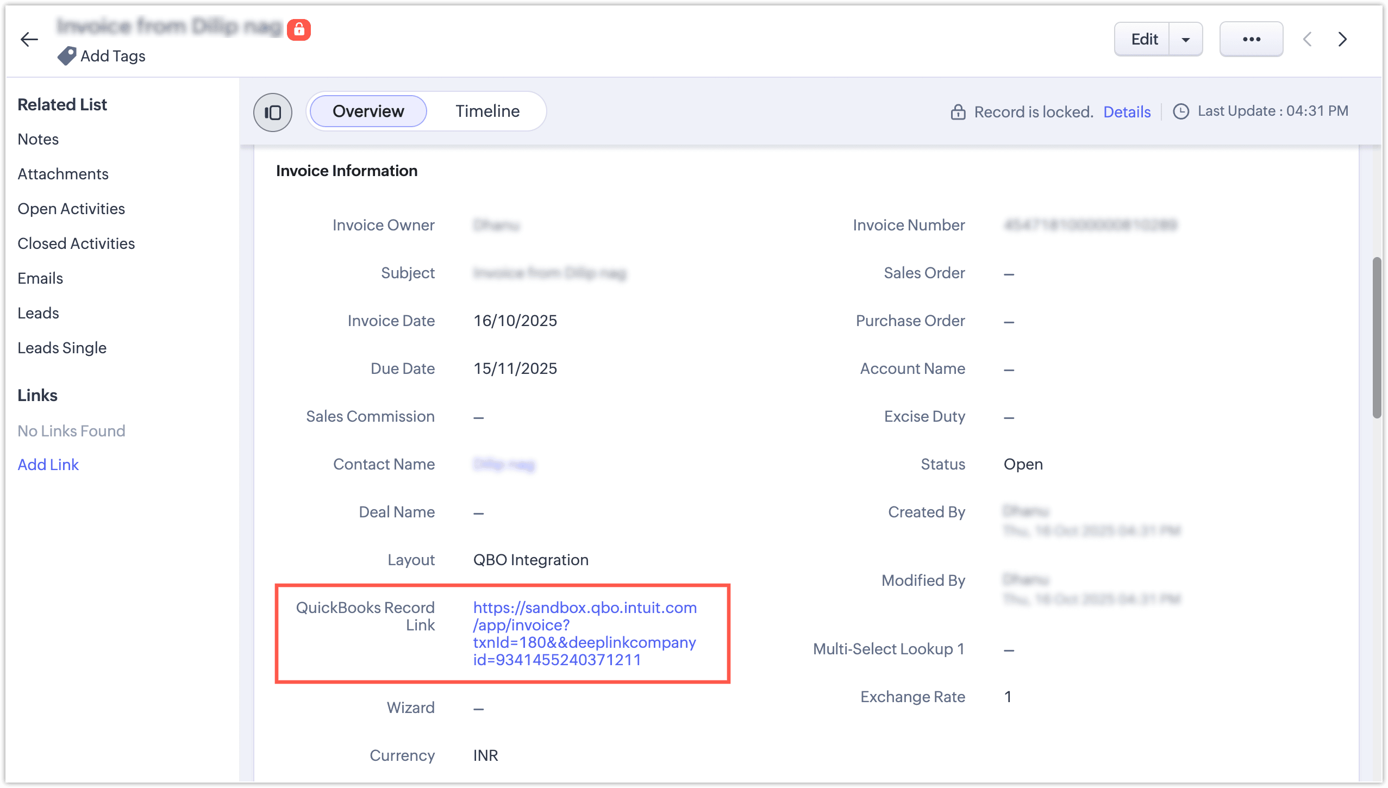
Task: Click the Links heading in sidebar
Action: [37, 396]
